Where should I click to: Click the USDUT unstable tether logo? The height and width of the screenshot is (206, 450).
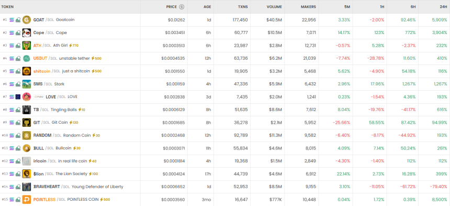[26, 58]
